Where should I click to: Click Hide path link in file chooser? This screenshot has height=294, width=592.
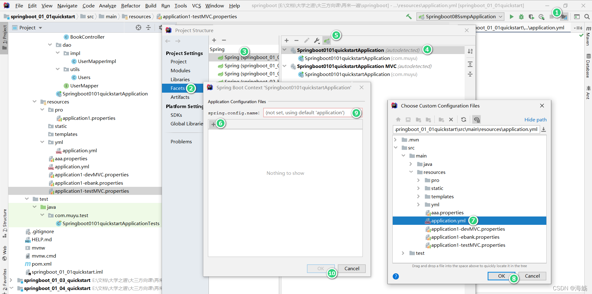point(536,120)
